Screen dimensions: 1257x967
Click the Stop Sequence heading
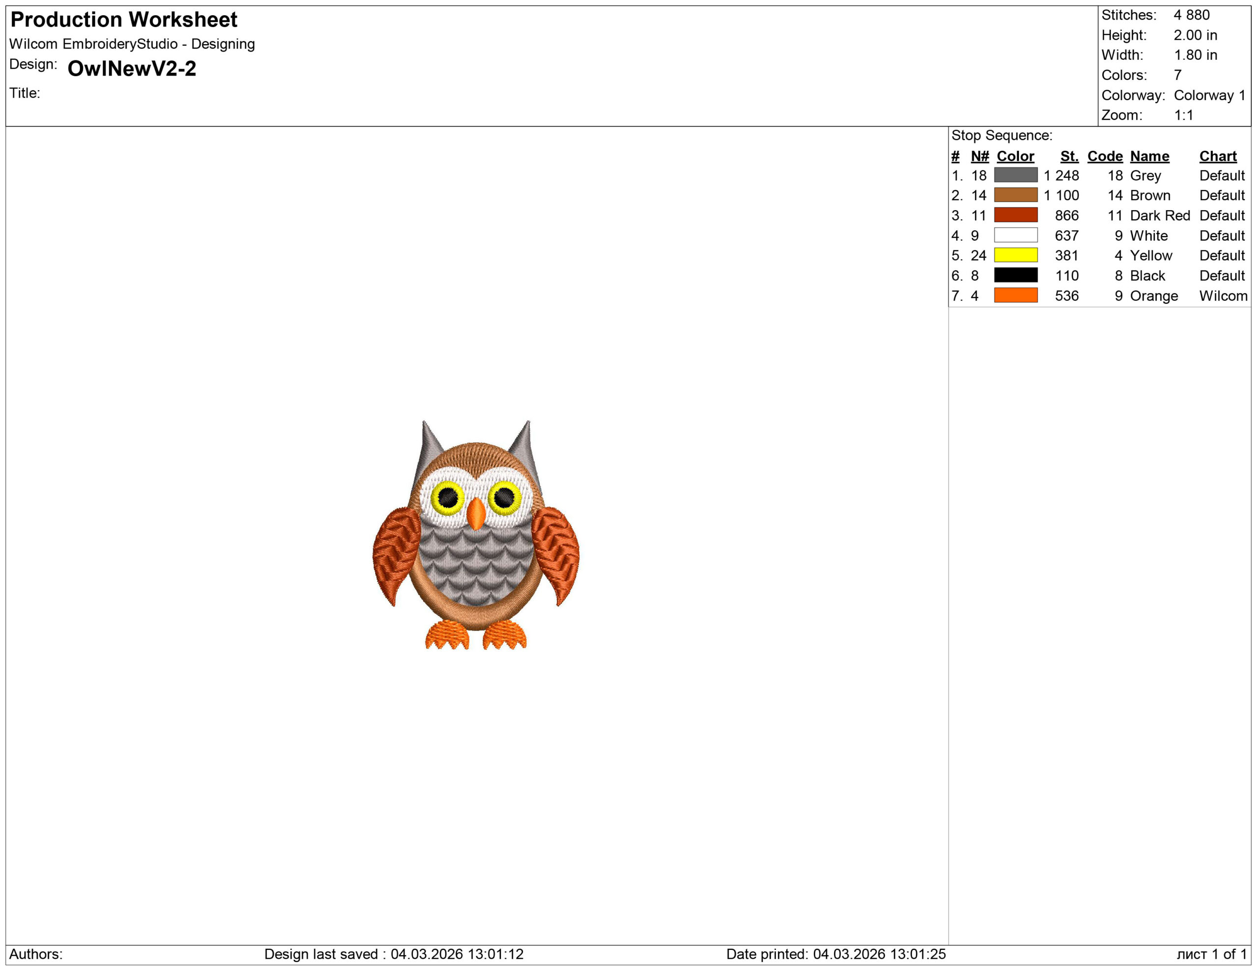[x=1002, y=136]
